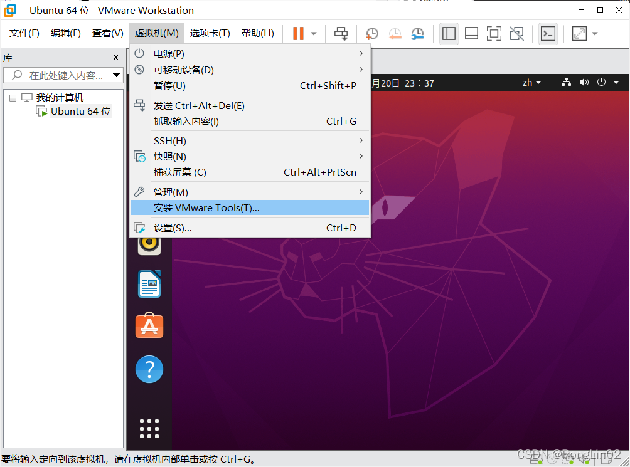Image resolution: width=630 pixels, height=467 pixels.
Task: Click the Ubuntu network status icon
Action: [567, 82]
